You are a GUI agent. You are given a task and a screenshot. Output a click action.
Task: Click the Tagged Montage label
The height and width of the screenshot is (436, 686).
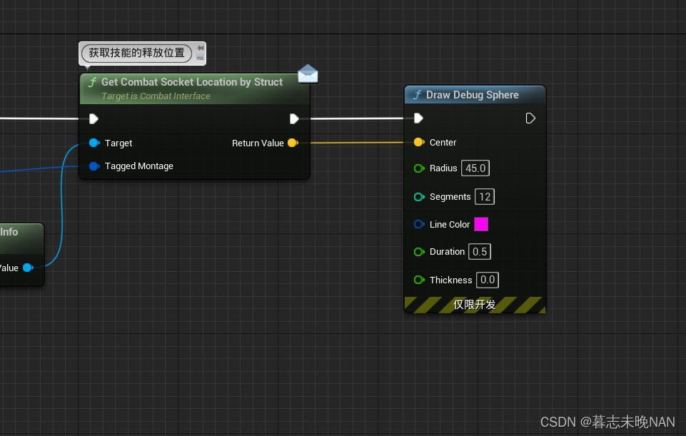click(139, 166)
